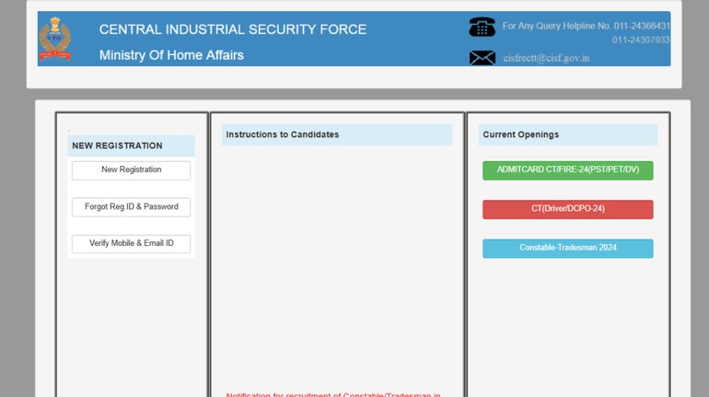Image resolution: width=709 pixels, height=397 pixels.
Task: Click the NEW REGISTRATION section heading
Action: pos(117,146)
